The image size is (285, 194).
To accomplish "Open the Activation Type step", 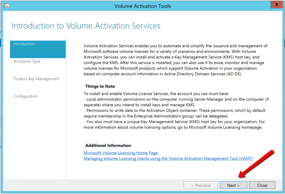I will point(27,62).
